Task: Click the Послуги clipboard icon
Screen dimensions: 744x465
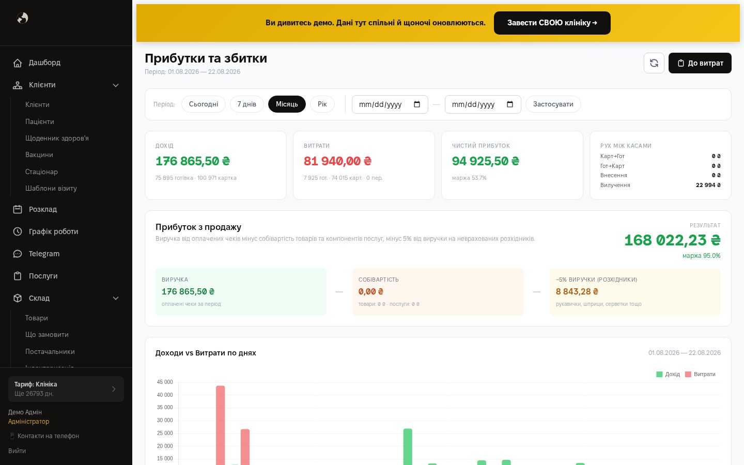Action: [18, 276]
